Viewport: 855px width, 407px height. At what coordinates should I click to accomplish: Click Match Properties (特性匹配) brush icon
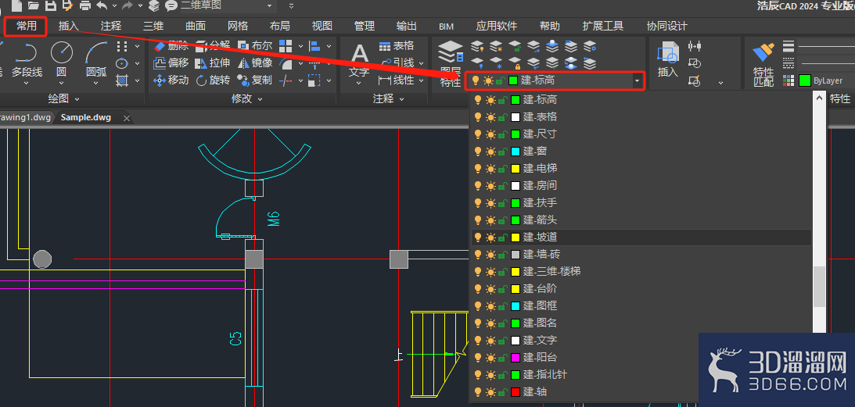(x=763, y=64)
